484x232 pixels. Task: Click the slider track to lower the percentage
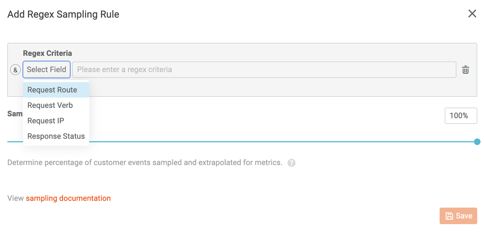pyautogui.click(x=244, y=141)
